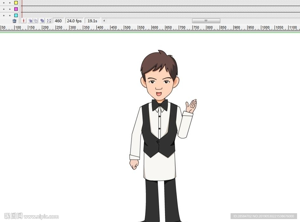Click the magenta layer outline swatch
Image resolution: width=300 pixels, height=222 pixels.
[16, 9]
